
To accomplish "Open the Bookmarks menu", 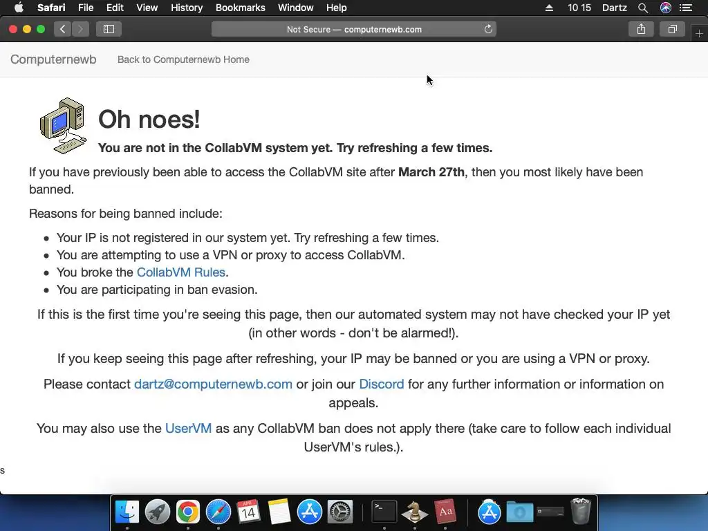I will (x=240, y=8).
